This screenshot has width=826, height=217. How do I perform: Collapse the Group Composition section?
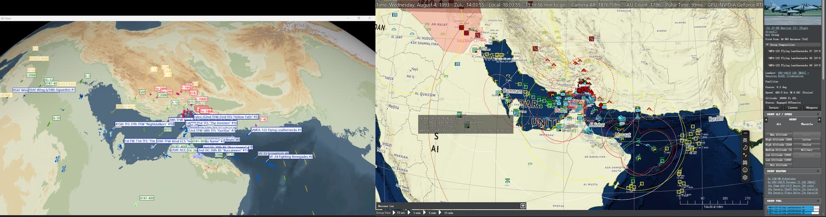click(767, 45)
